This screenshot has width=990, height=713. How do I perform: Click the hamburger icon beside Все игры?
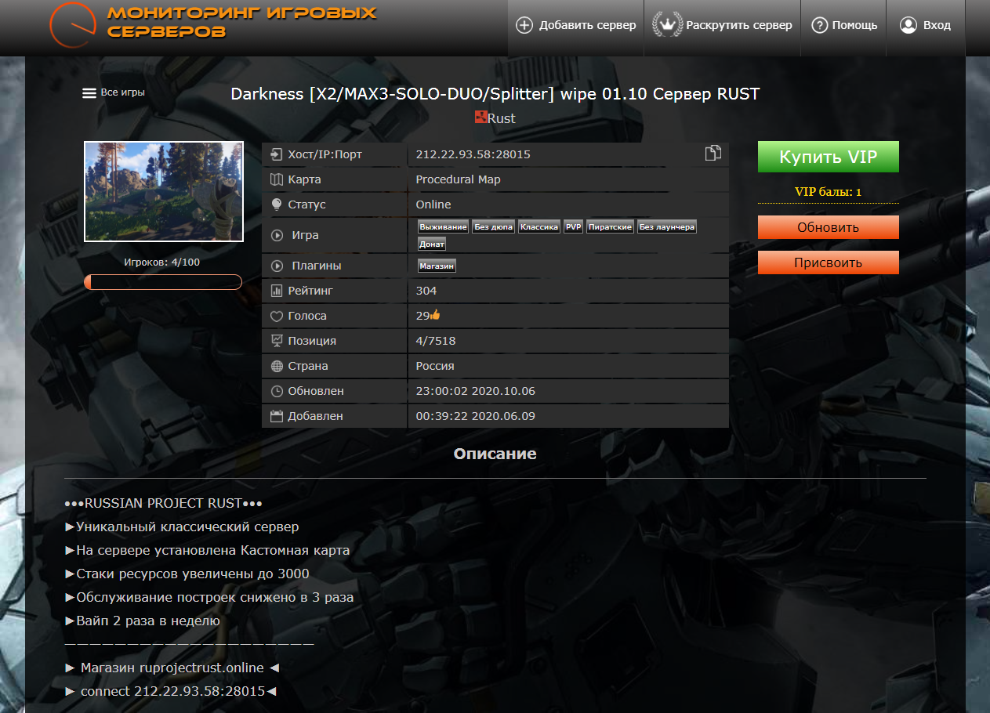tap(89, 92)
